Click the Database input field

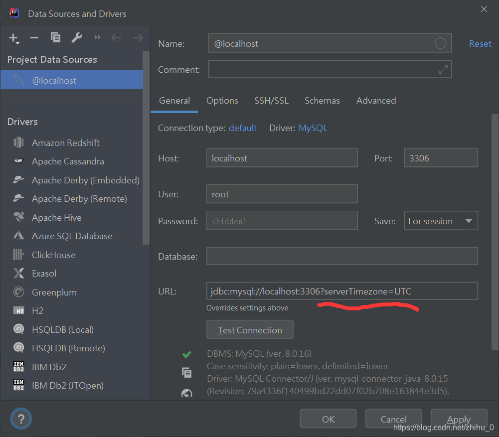pos(342,256)
